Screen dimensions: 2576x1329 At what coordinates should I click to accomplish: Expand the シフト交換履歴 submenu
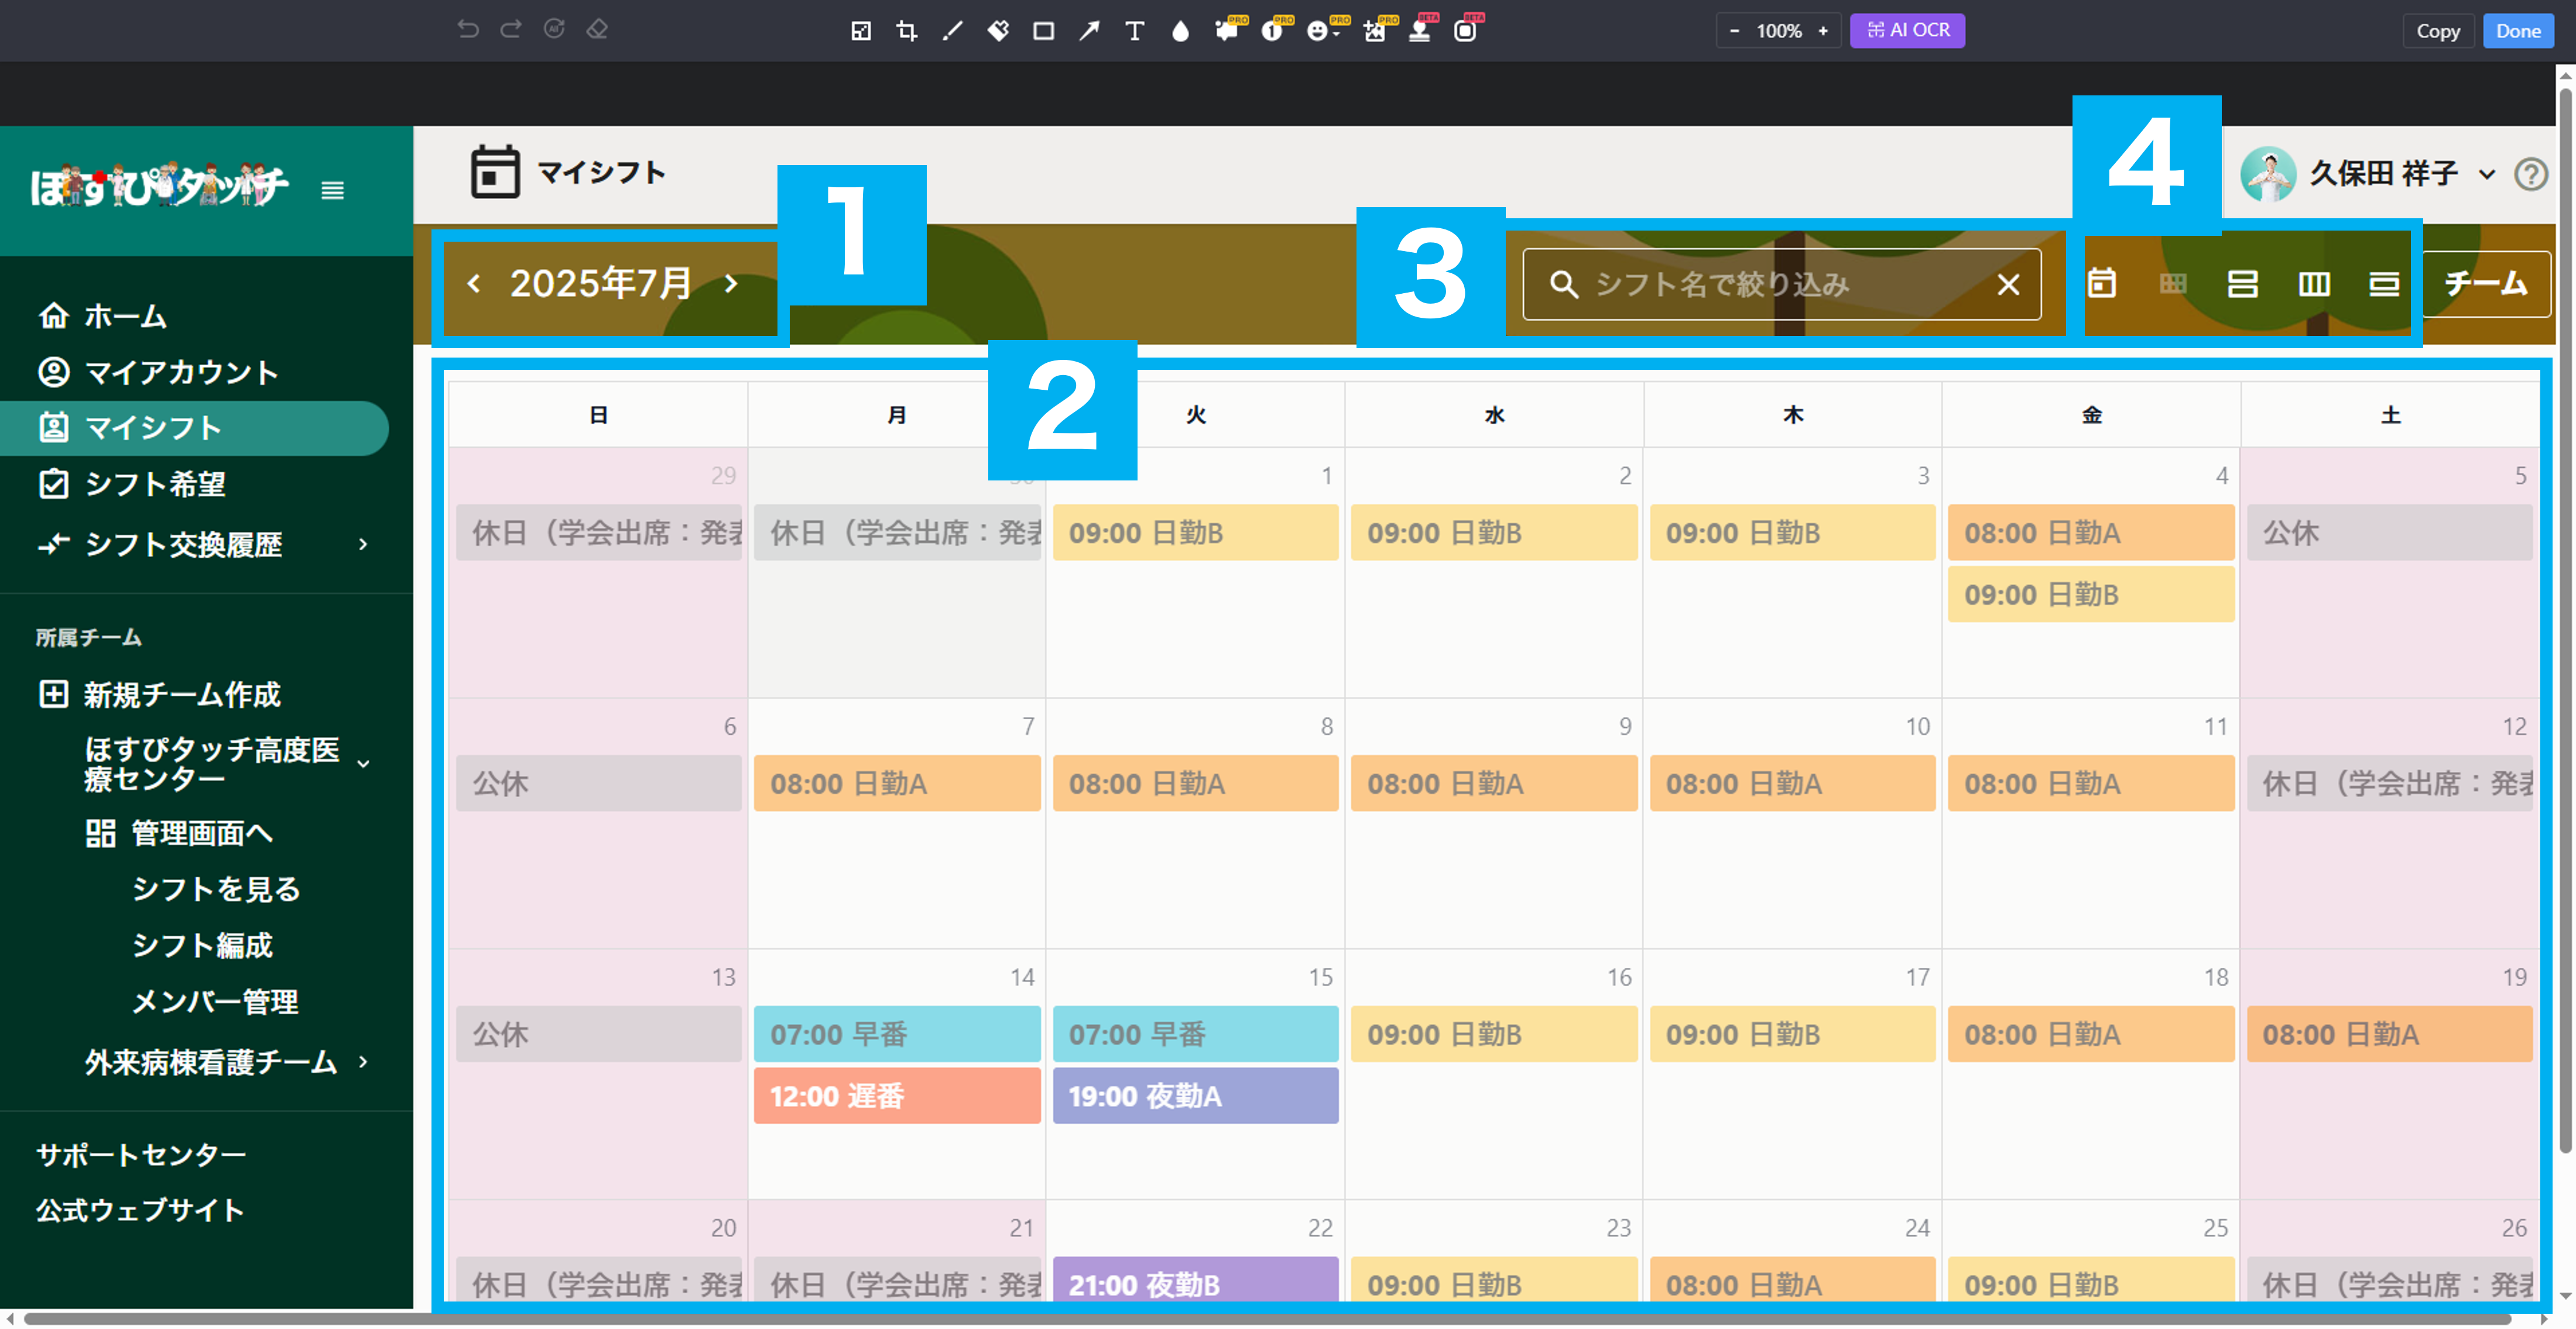(363, 544)
